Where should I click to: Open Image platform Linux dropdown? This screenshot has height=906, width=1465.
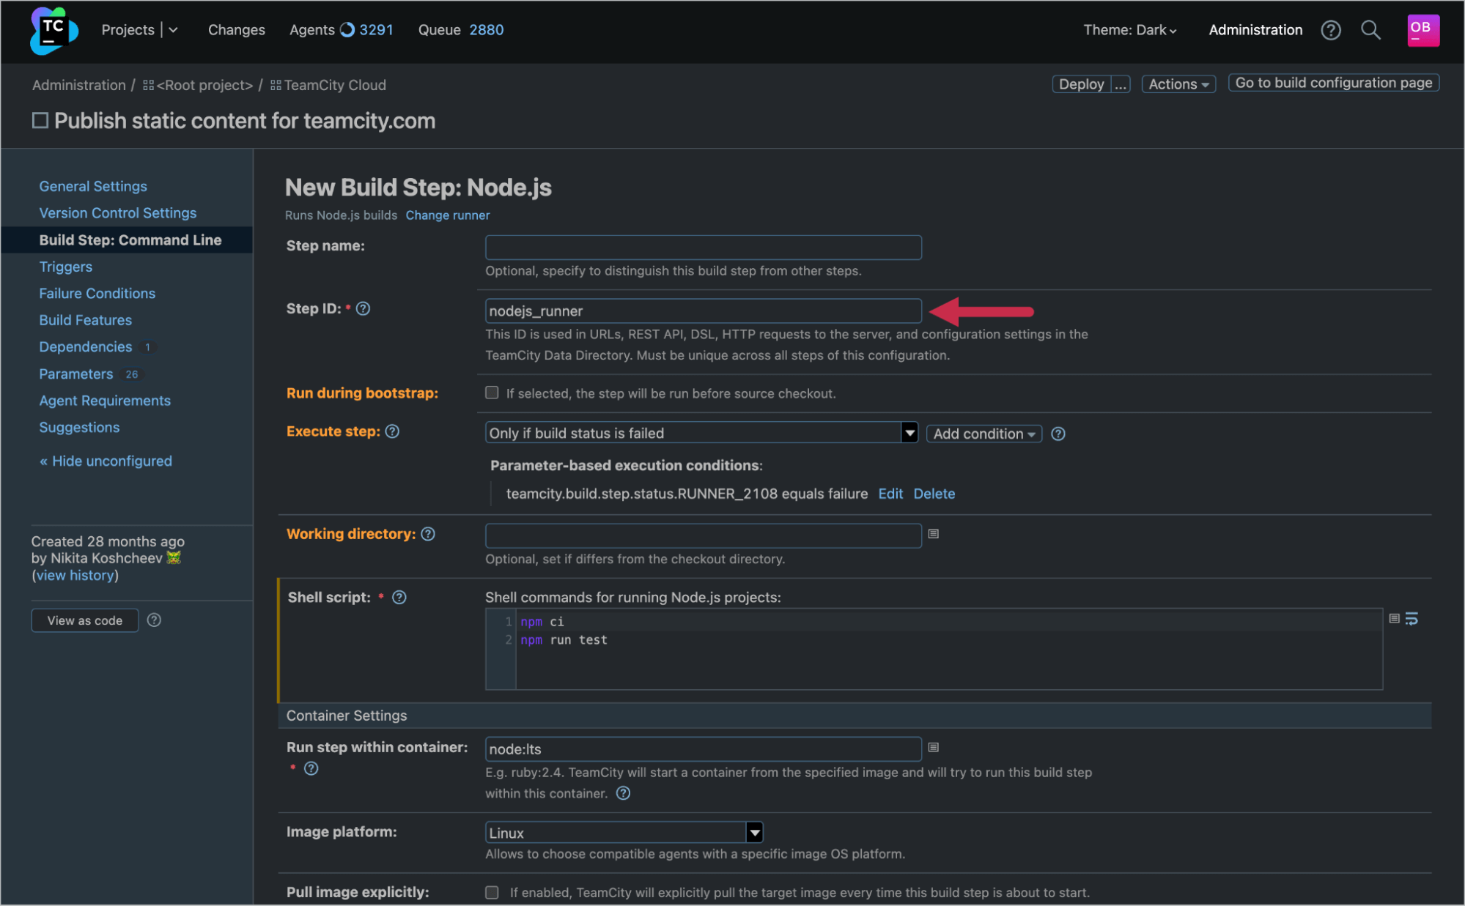point(624,833)
